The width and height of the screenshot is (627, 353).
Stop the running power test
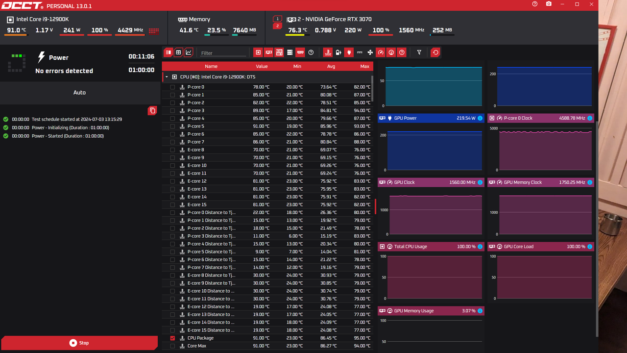pyautogui.click(x=79, y=343)
